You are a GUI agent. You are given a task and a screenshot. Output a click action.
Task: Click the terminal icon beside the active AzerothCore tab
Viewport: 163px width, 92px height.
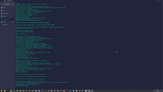[x=2, y=19]
